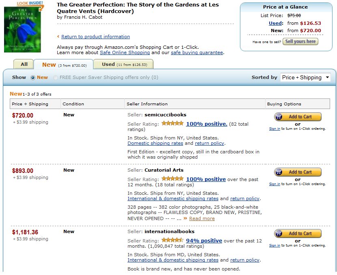
Task: Add internationalbooks $1,181.36 offer to cart
Action: coord(298,234)
